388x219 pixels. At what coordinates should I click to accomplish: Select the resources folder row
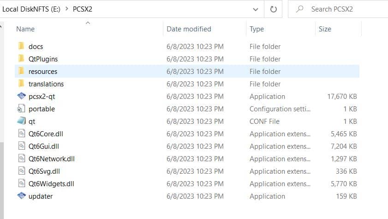tap(187, 71)
